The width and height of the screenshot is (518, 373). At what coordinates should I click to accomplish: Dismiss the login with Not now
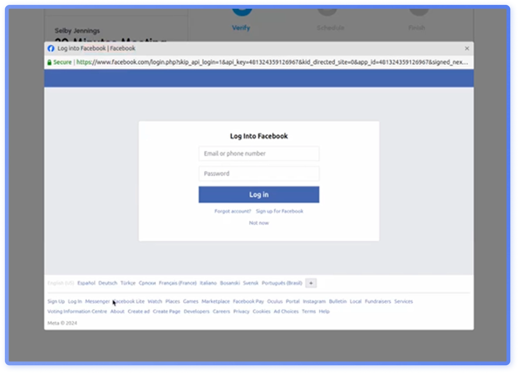click(258, 222)
